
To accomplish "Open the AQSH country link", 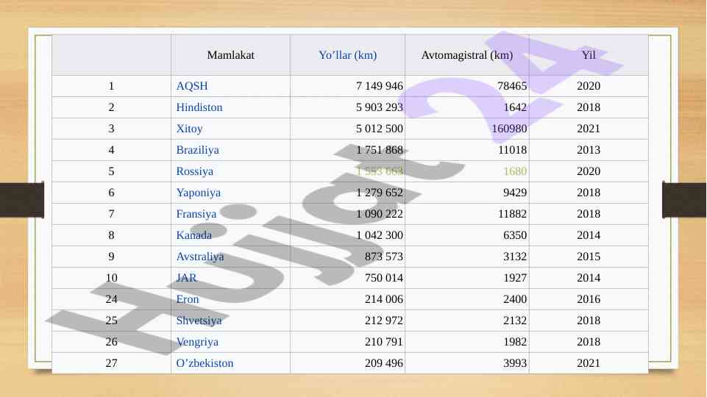I will (x=191, y=86).
